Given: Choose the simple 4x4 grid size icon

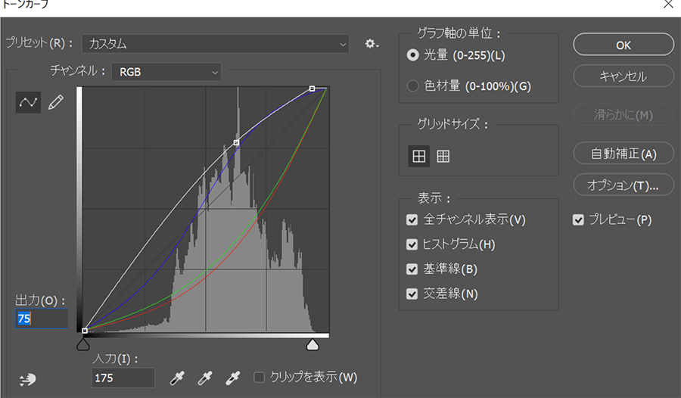Looking at the screenshot, I should click(418, 156).
